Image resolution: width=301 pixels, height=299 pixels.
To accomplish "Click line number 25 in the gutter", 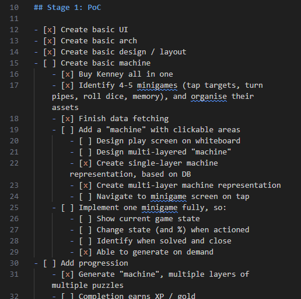I will tap(14, 208).
